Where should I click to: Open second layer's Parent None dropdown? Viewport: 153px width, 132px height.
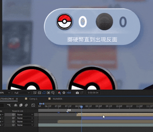(x=25, y=118)
